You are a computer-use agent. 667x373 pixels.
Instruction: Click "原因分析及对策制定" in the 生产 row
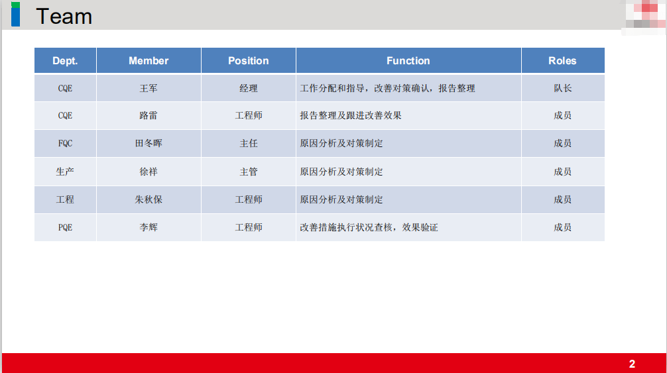point(341,172)
